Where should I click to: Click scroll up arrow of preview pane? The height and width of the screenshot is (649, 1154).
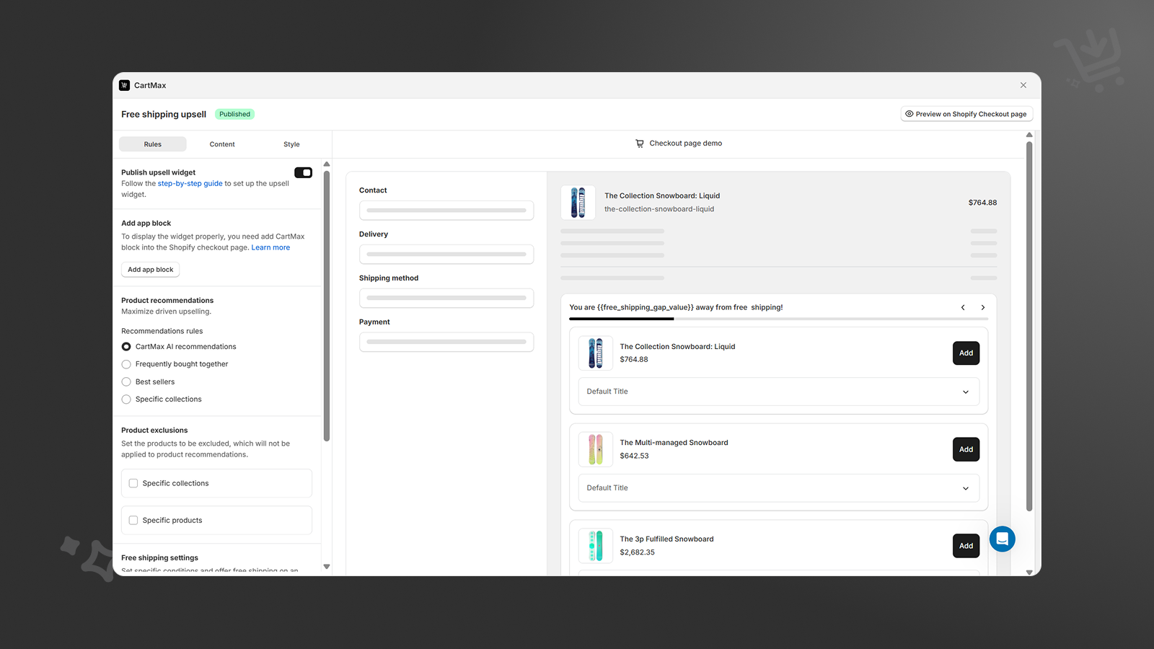pyautogui.click(x=1029, y=135)
